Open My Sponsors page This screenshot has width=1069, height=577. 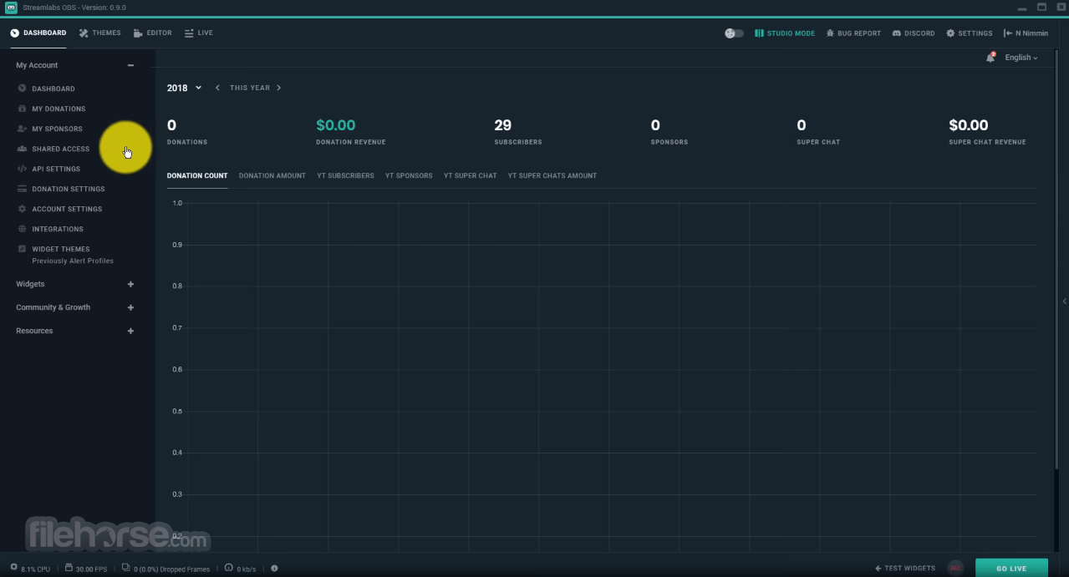(57, 129)
